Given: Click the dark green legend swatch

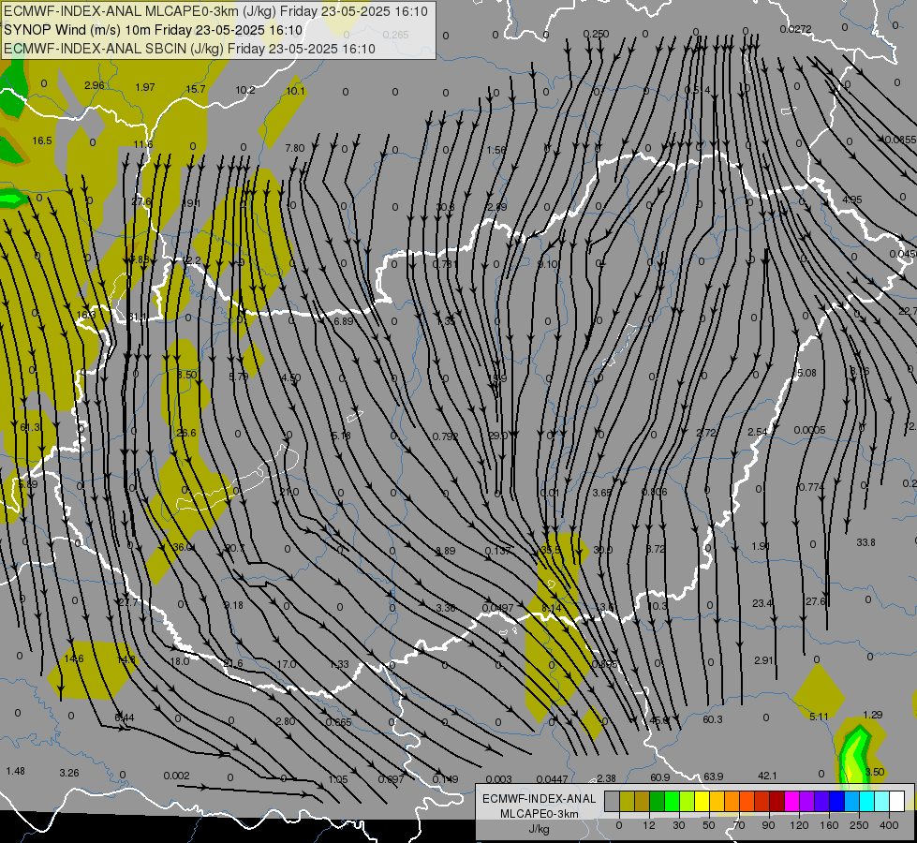Looking at the screenshot, I should 658,801.
